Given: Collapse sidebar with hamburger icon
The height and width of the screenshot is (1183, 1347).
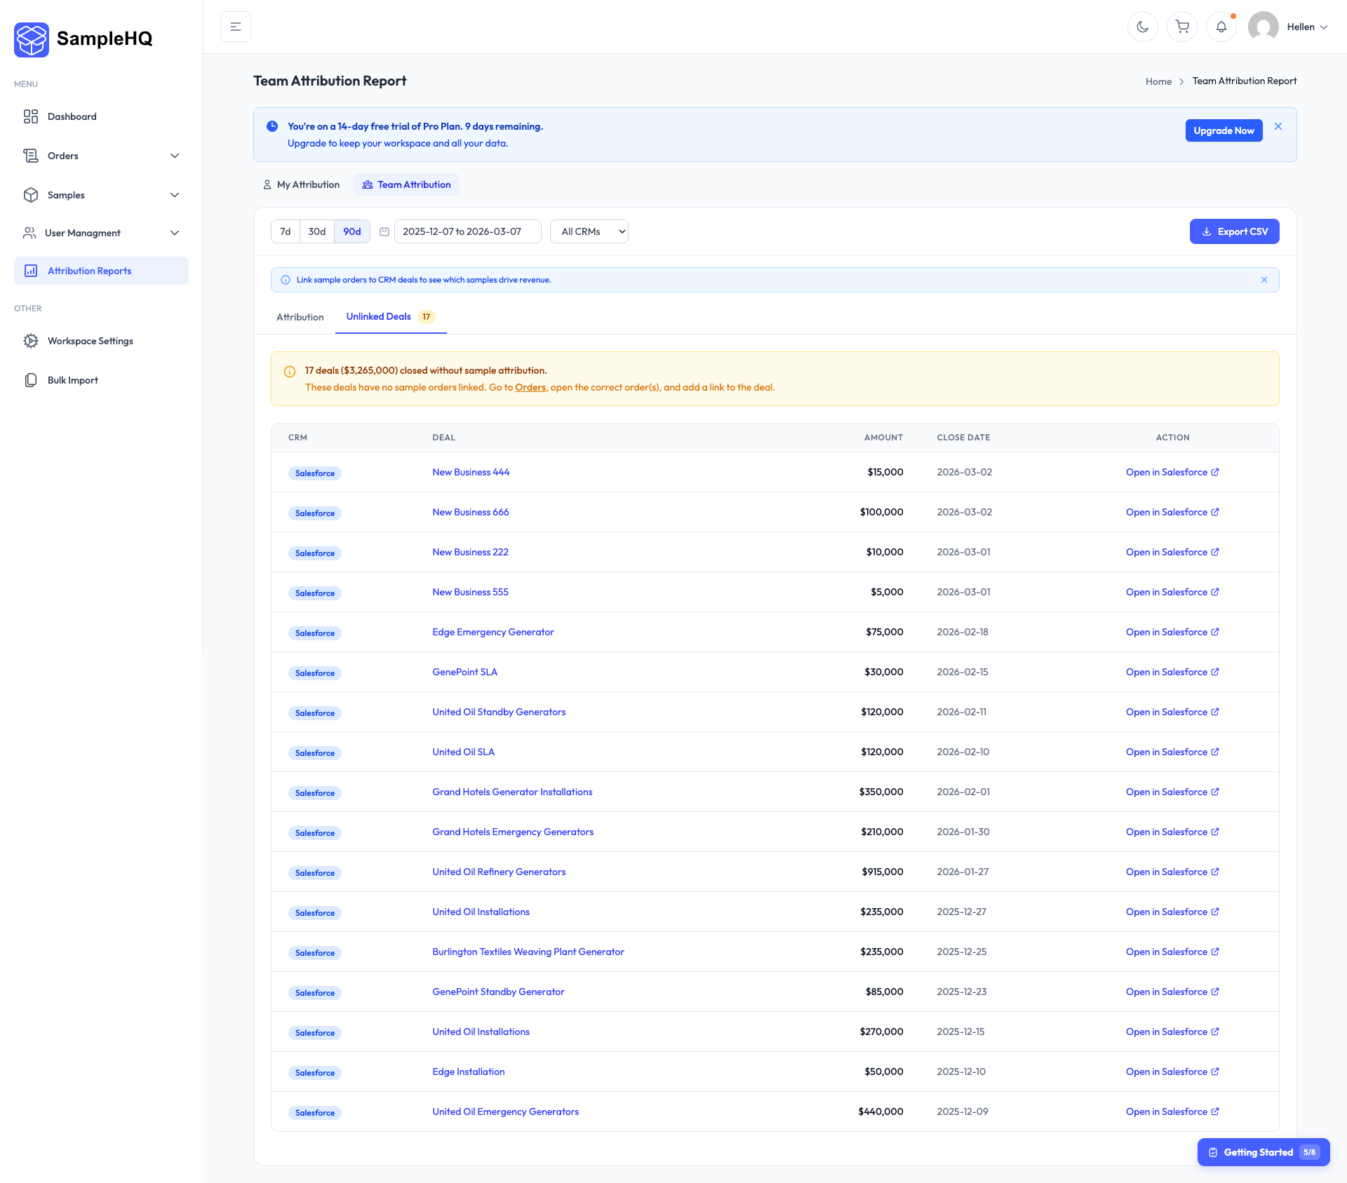Looking at the screenshot, I should 236,27.
